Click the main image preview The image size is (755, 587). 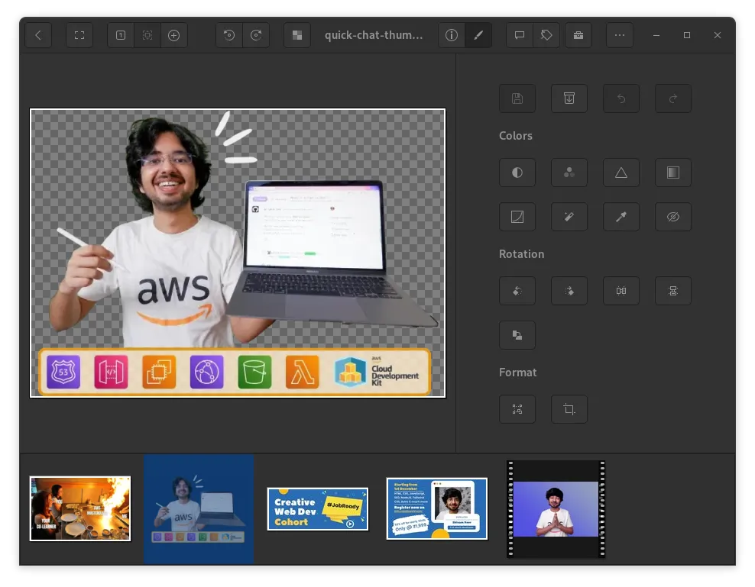(x=238, y=253)
